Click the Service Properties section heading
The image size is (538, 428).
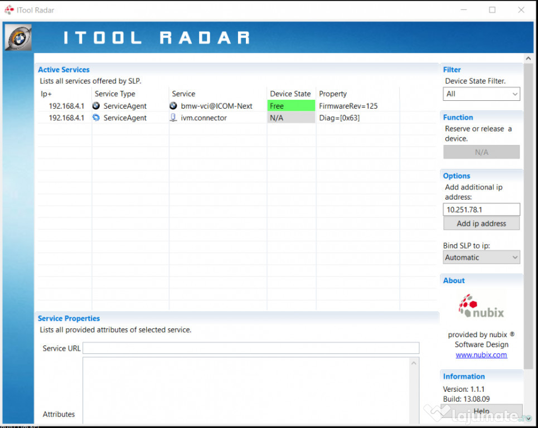click(69, 318)
